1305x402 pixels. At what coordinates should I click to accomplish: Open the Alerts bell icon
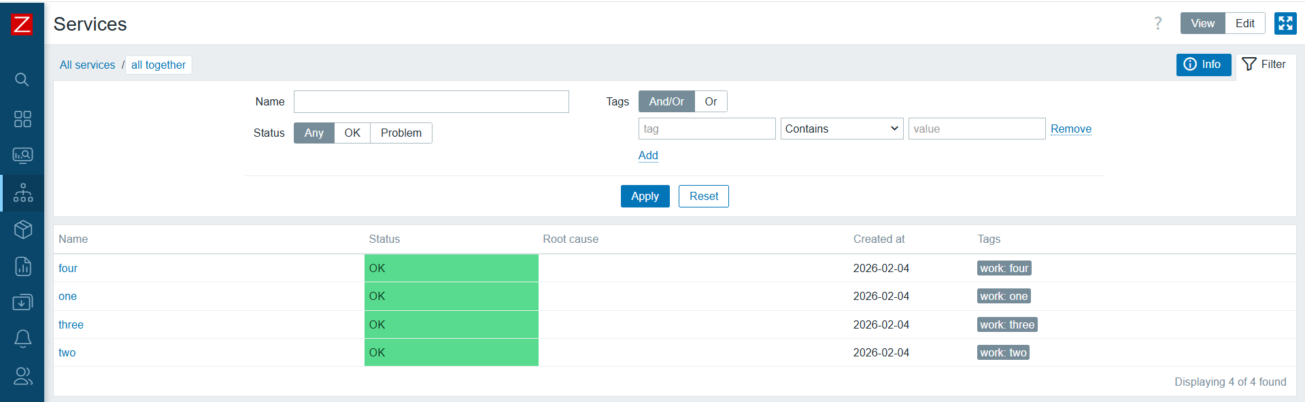point(22,338)
